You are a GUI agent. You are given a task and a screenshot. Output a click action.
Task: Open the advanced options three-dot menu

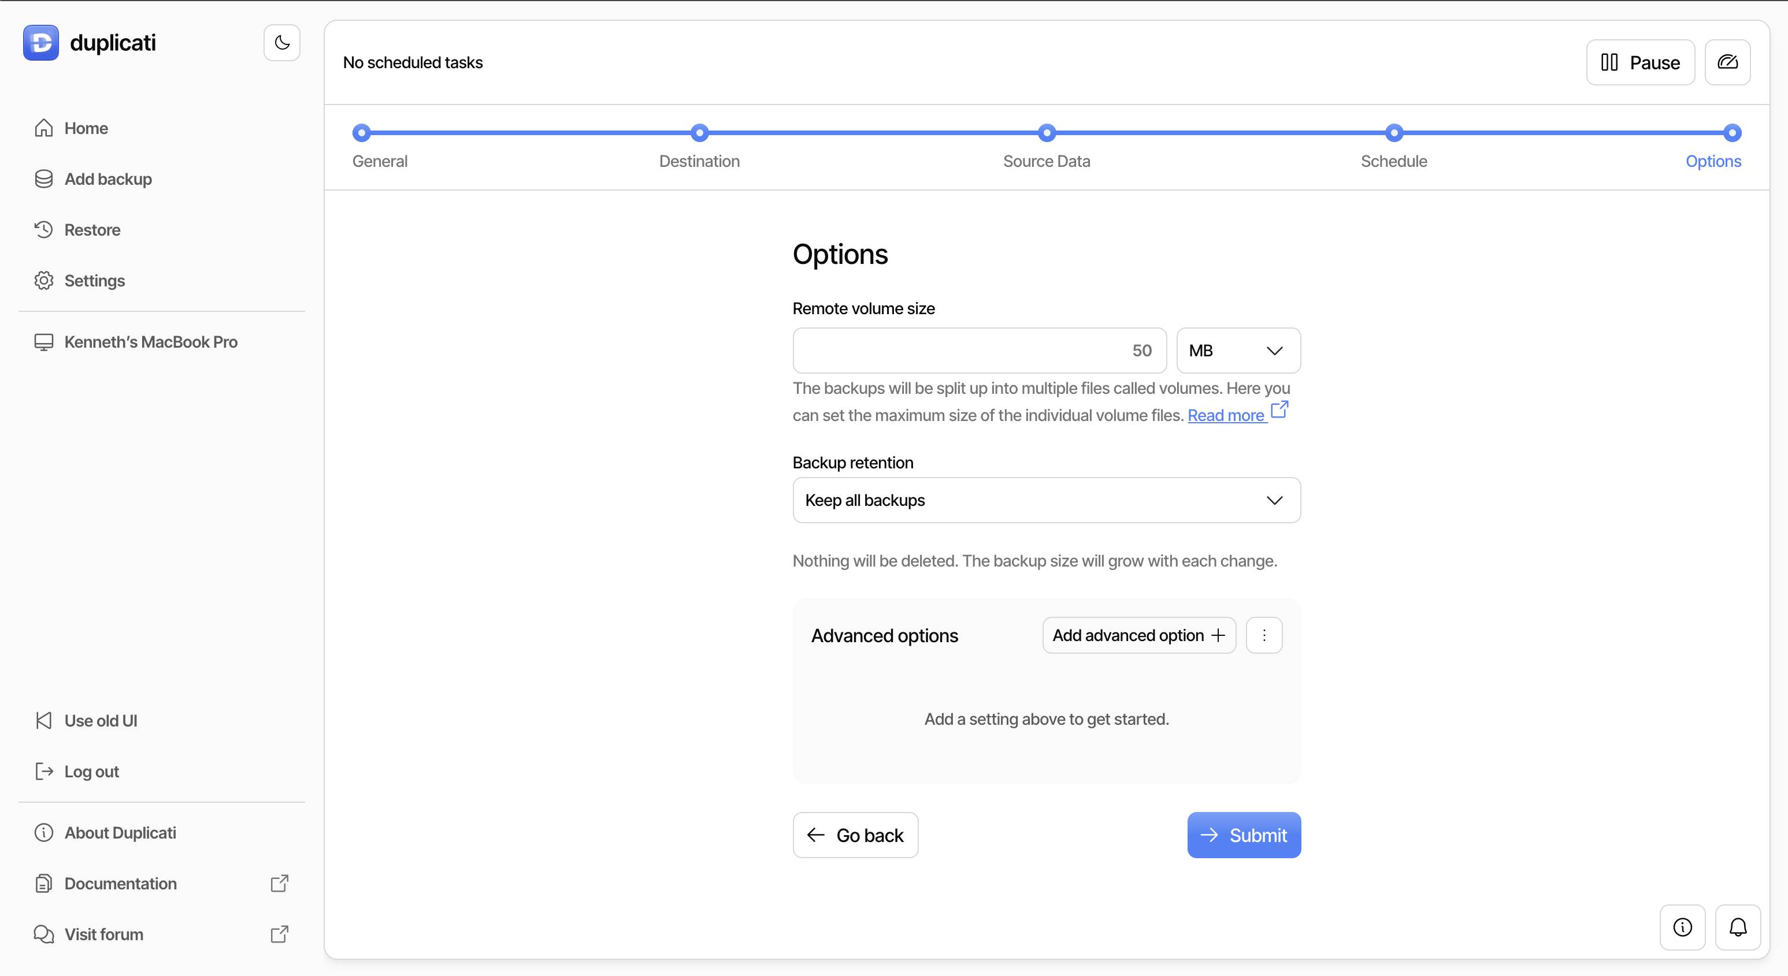tap(1263, 635)
